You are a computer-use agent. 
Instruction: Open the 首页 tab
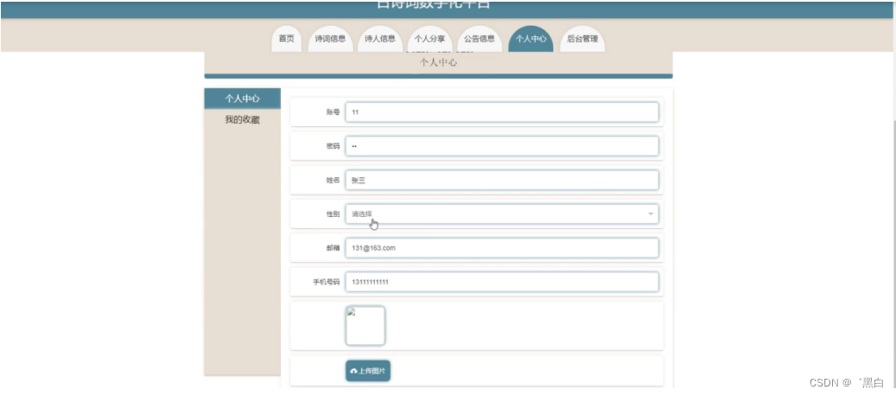pyautogui.click(x=286, y=39)
